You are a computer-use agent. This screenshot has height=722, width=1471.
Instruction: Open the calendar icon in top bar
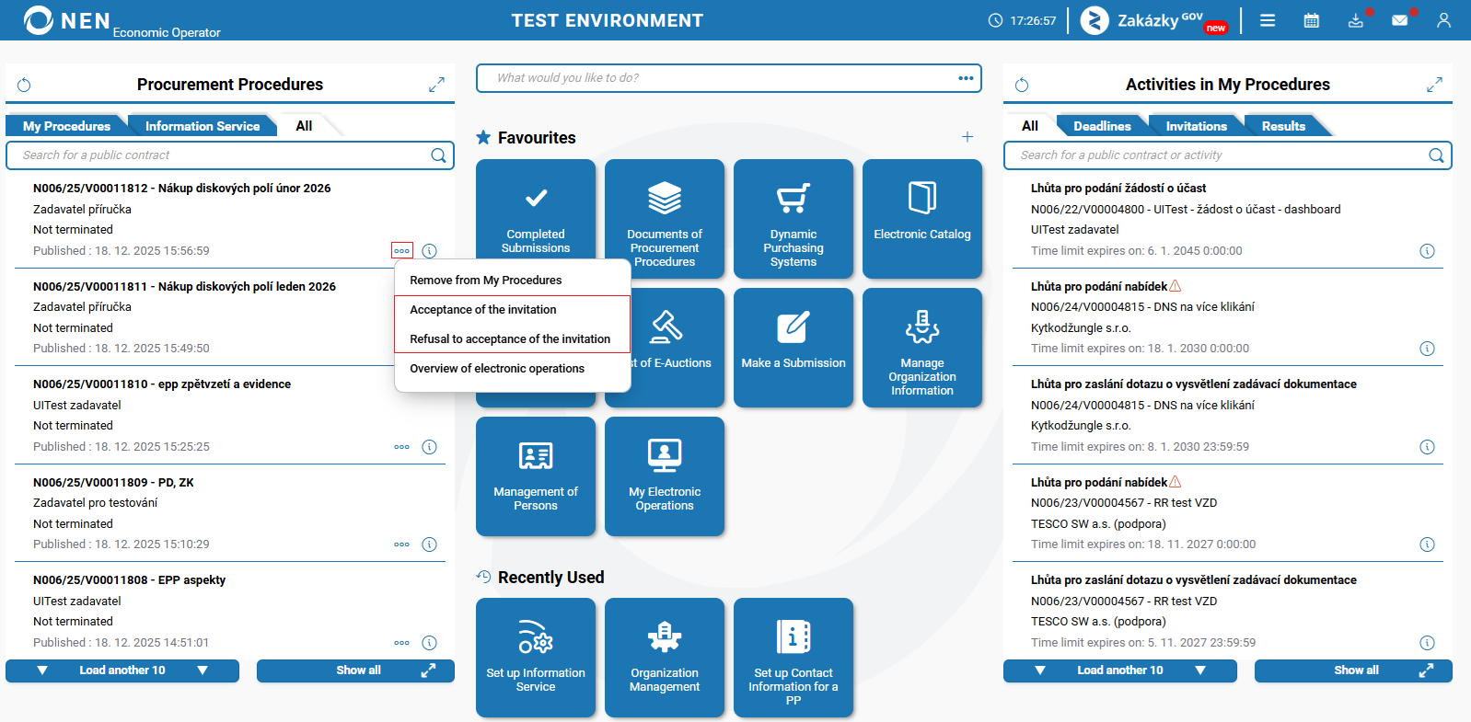pyautogui.click(x=1312, y=20)
